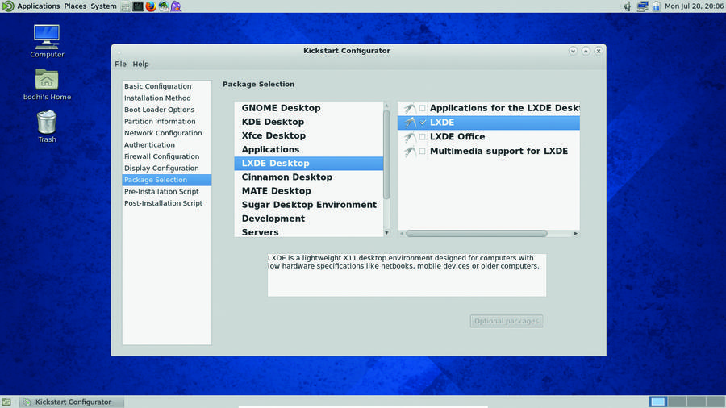Click Kickstart Configurator taskbar button
The width and height of the screenshot is (726, 408).
(73, 402)
